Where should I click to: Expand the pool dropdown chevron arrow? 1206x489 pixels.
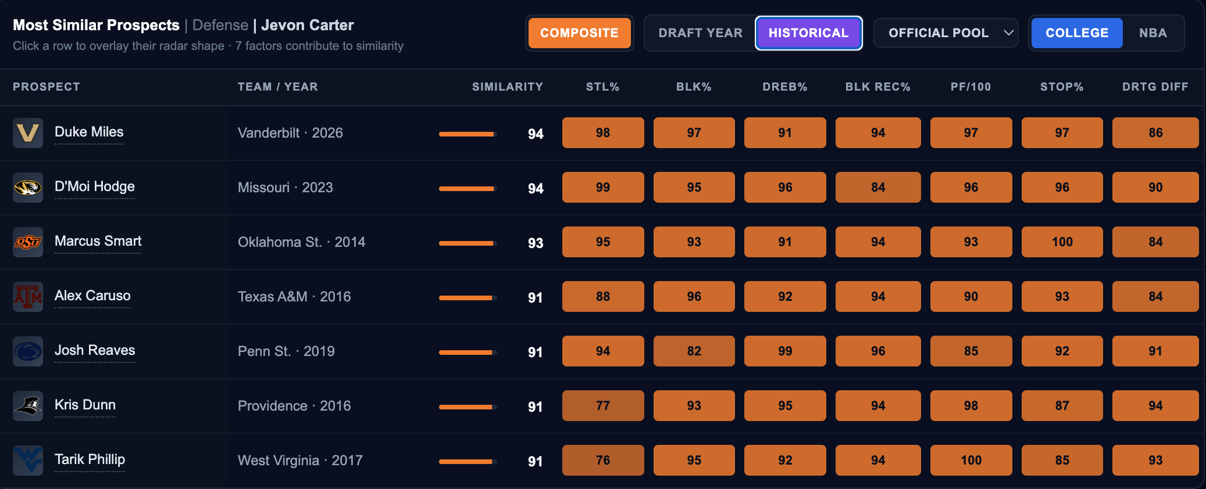(1009, 33)
